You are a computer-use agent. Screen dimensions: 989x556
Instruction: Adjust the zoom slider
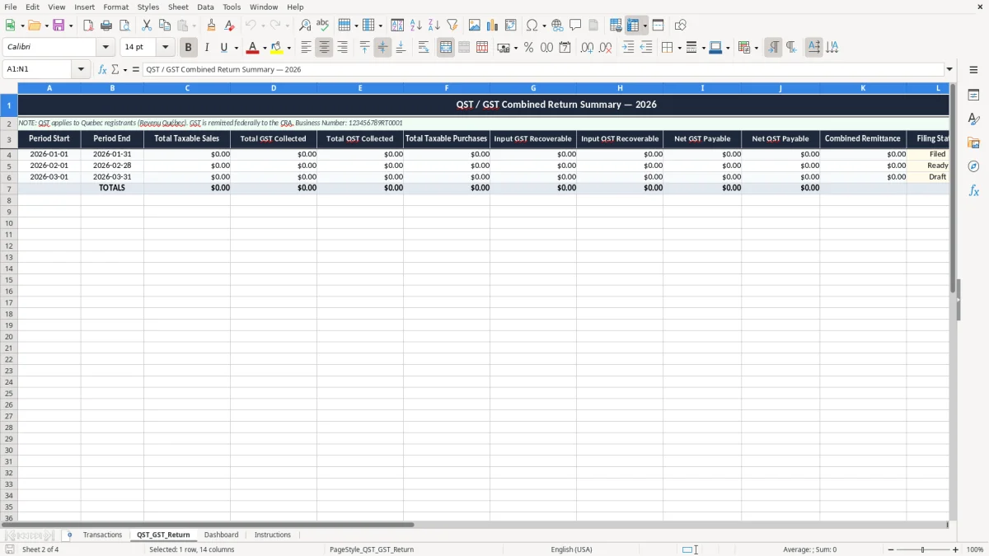click(x=923, y=549)
